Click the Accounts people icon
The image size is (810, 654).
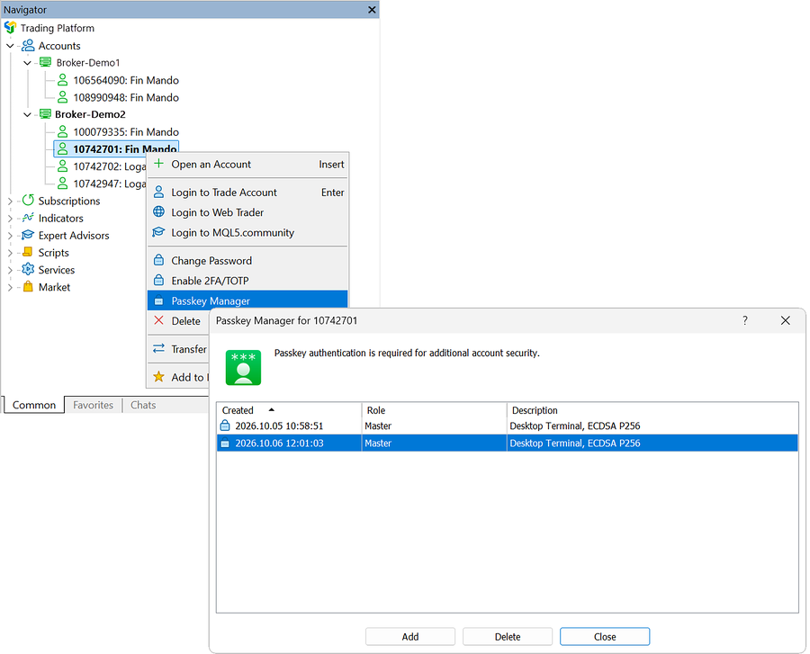point(28,45)
